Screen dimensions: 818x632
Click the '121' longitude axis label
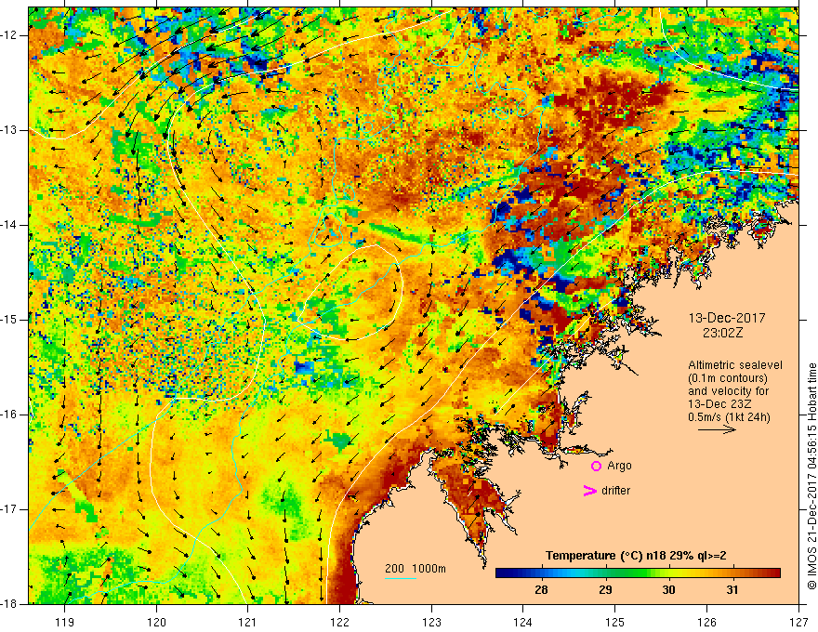click(248, 622)
